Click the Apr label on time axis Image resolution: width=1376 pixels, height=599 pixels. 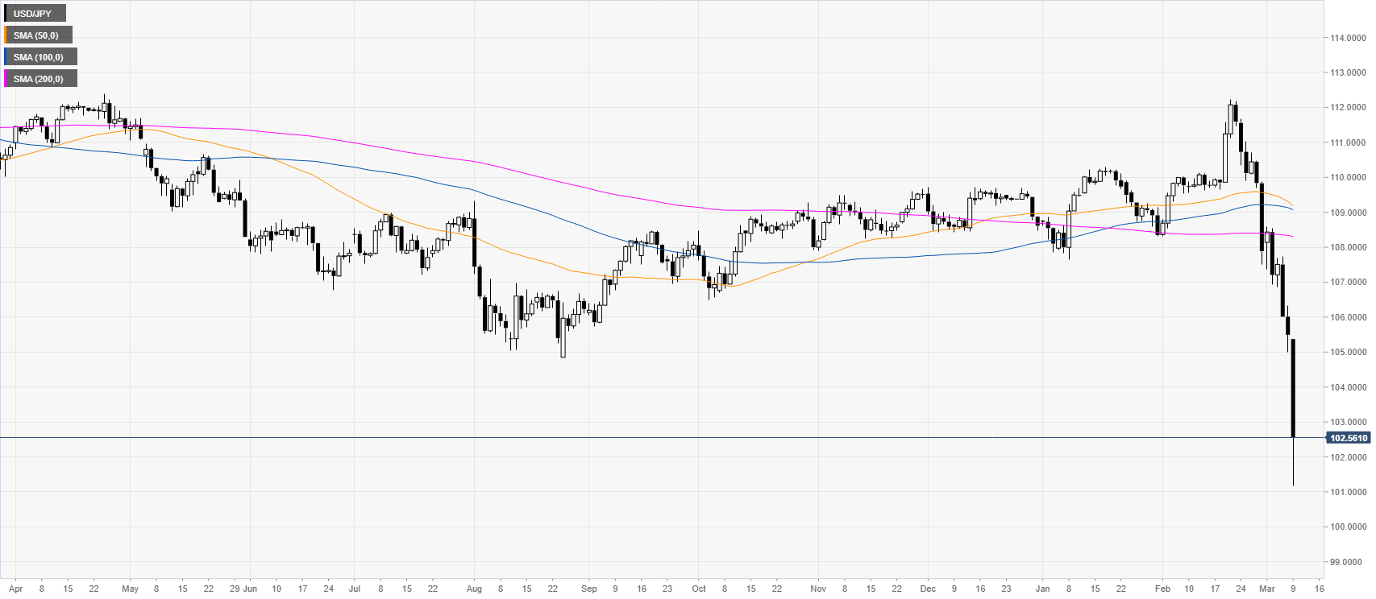point(15,589)
